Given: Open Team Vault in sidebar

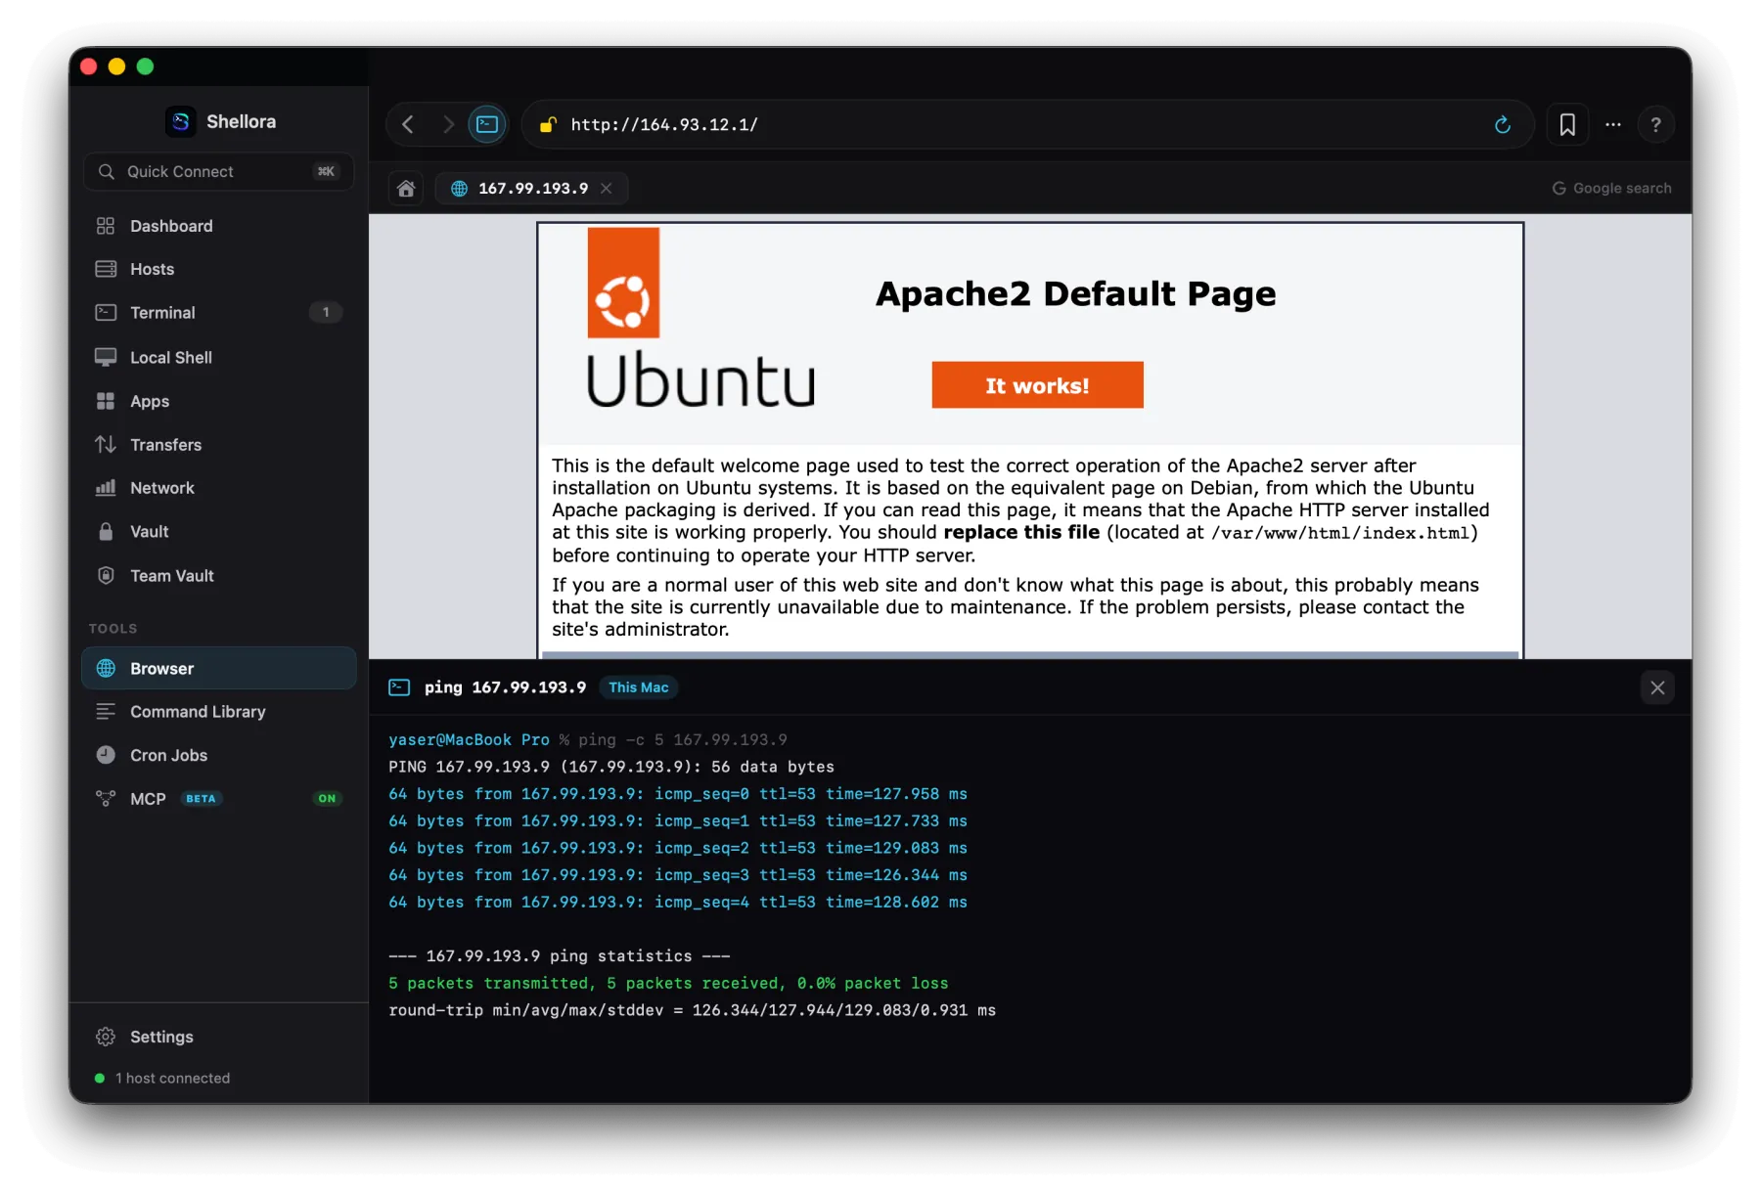Looking at the screenshot, I should click(x=218, y=575).
